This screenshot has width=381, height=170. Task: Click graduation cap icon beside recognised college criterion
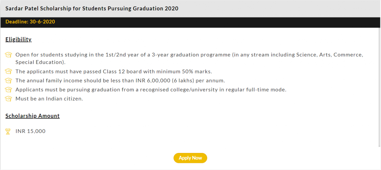point(8,90)
